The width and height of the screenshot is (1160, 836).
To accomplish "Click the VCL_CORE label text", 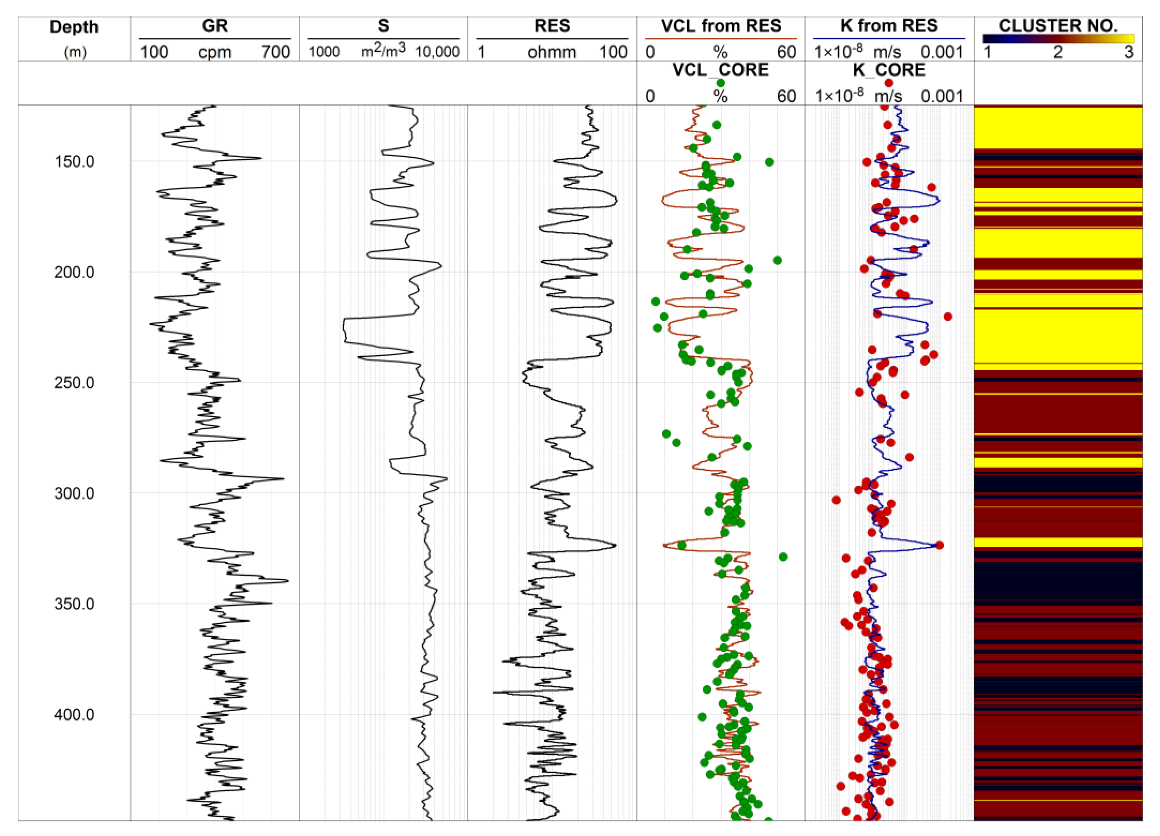I will tap(721, 70).
